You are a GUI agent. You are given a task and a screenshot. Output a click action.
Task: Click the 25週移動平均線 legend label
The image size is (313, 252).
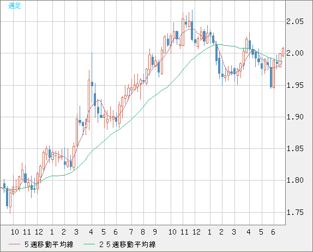click(128, 244)
